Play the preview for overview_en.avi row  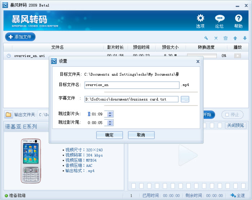(238, 55)
